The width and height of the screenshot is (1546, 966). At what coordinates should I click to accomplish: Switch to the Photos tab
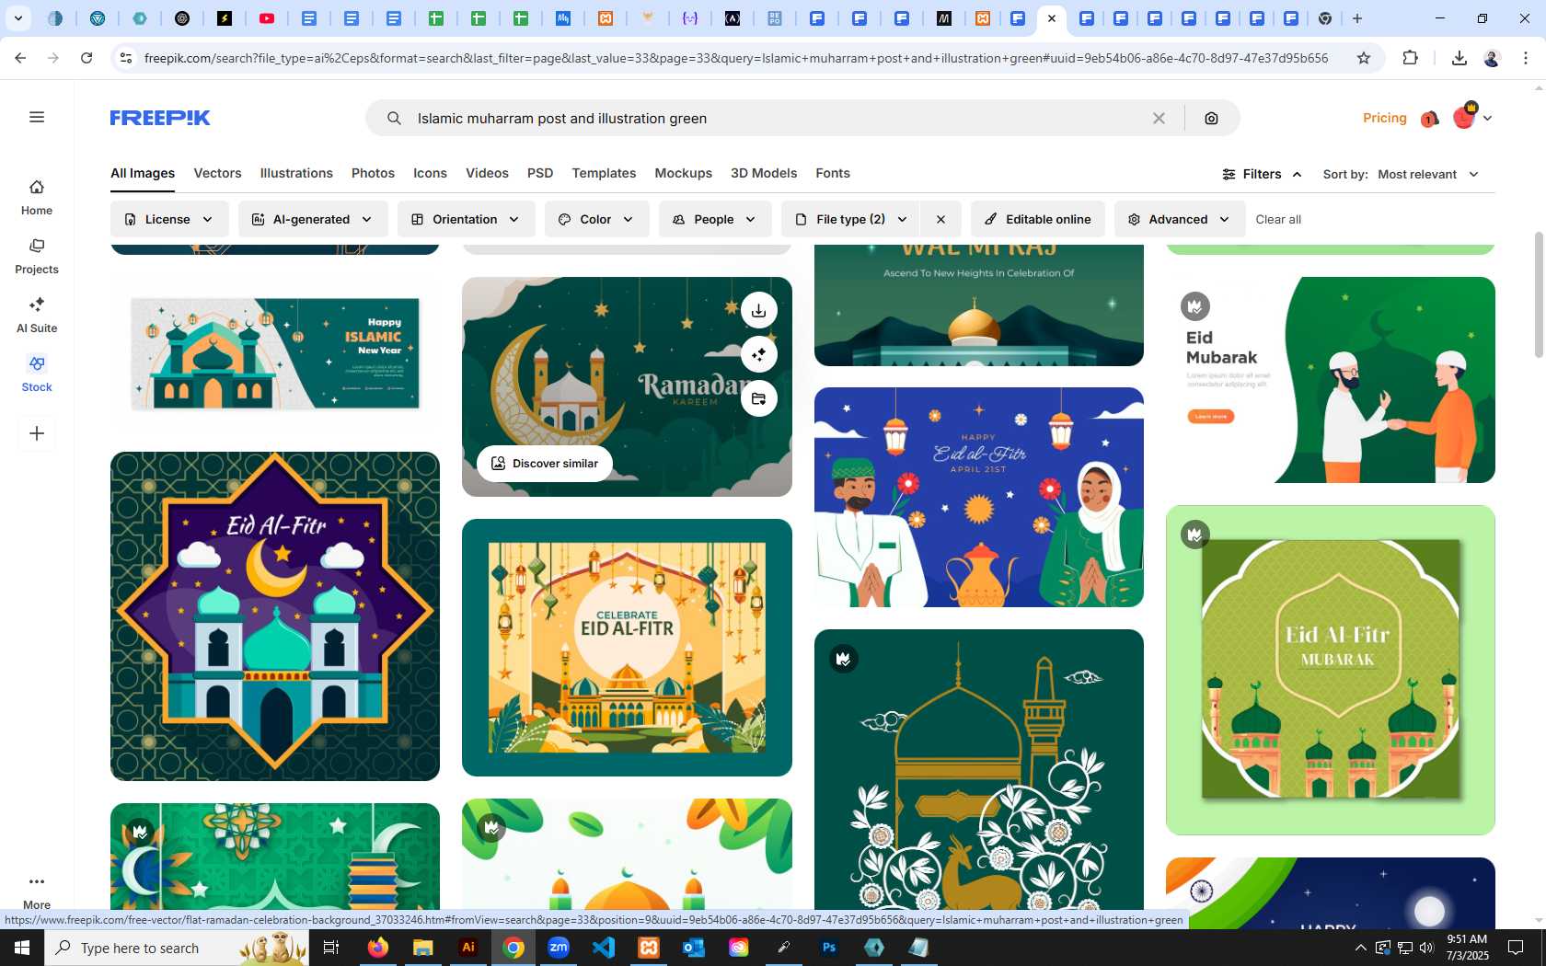pyautogui.click(x=373, y=173)
